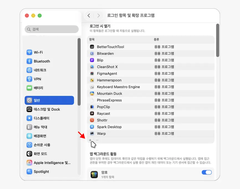Viewport: 240px width, 189px height.
Task: Click the Hammerspoon app icon
Action: point(92,80)
